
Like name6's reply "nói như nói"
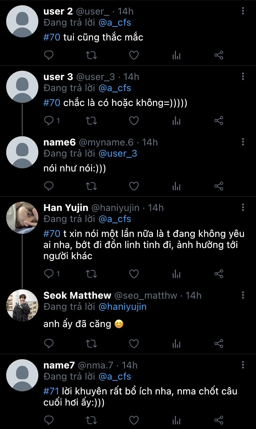click(134, 186)
